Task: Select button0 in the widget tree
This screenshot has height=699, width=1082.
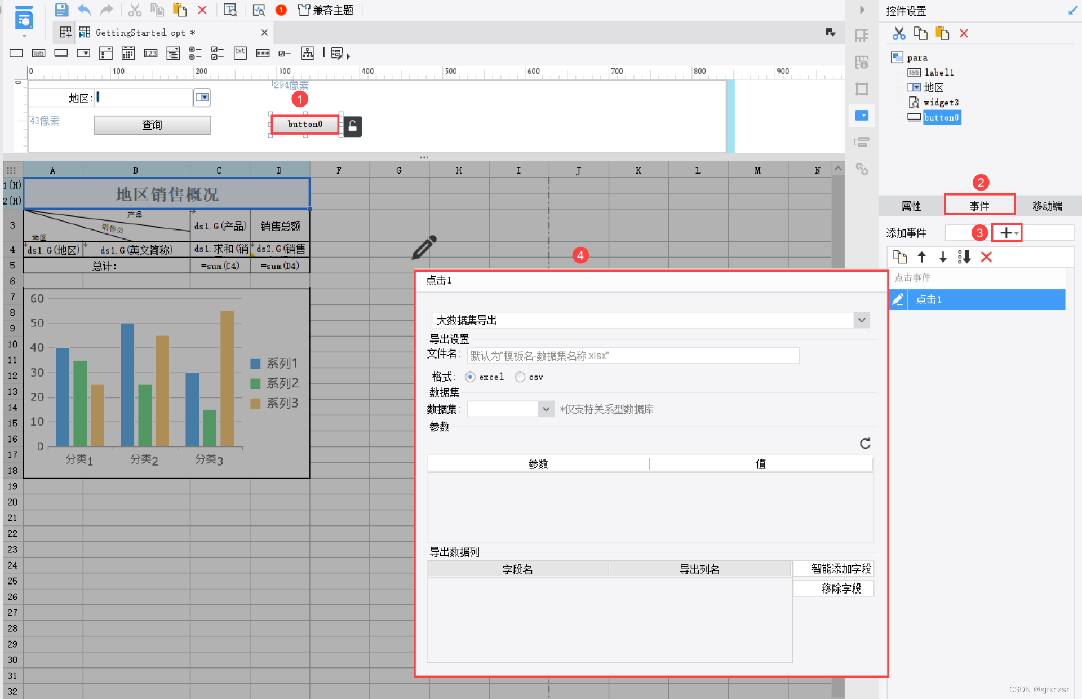Action: point(941,117)
